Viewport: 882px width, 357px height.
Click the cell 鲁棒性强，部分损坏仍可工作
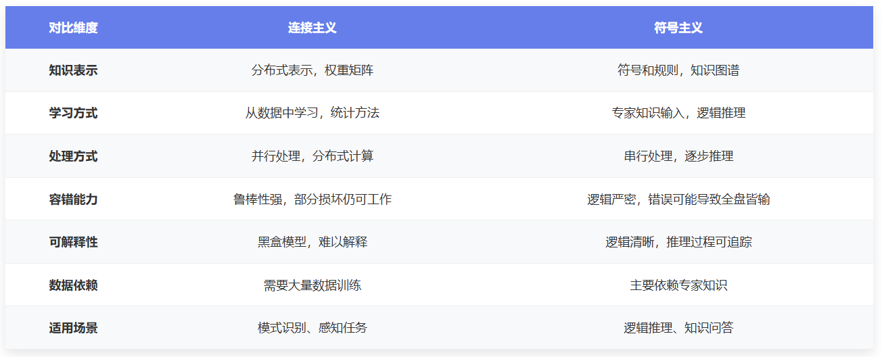click(312, 199)
